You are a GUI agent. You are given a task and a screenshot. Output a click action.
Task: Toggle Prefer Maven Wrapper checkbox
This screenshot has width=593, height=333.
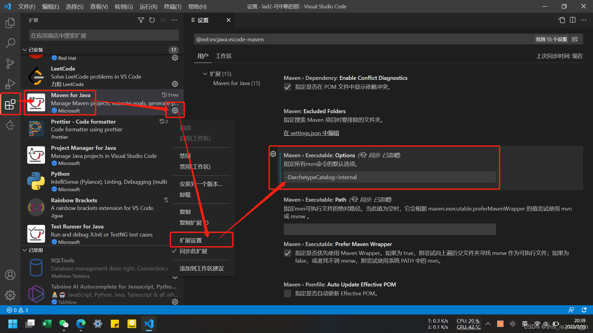(x=288, y=253)
